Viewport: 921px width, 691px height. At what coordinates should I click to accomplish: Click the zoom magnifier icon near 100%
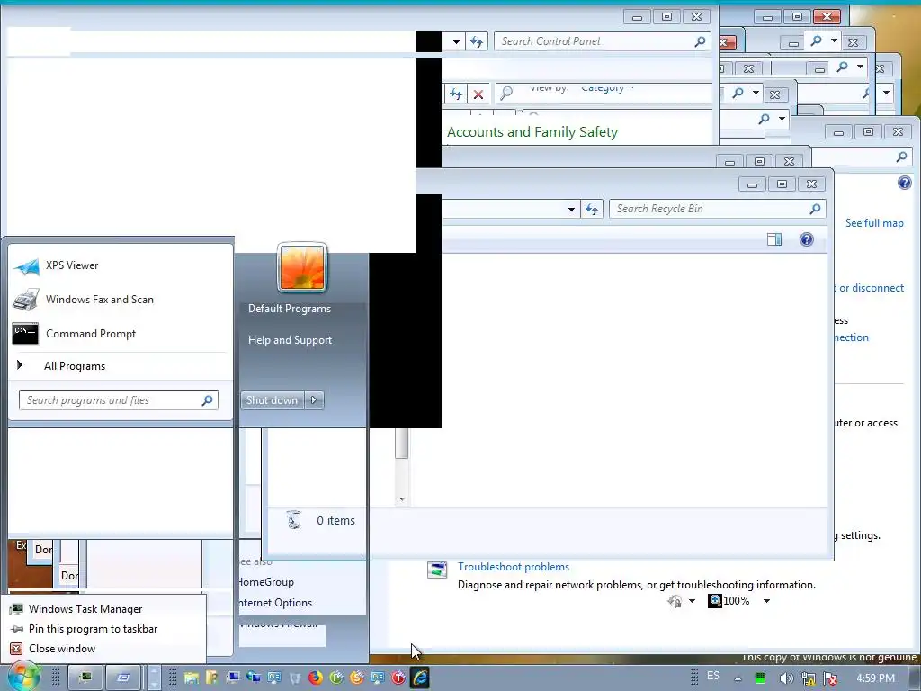(715, 600)
